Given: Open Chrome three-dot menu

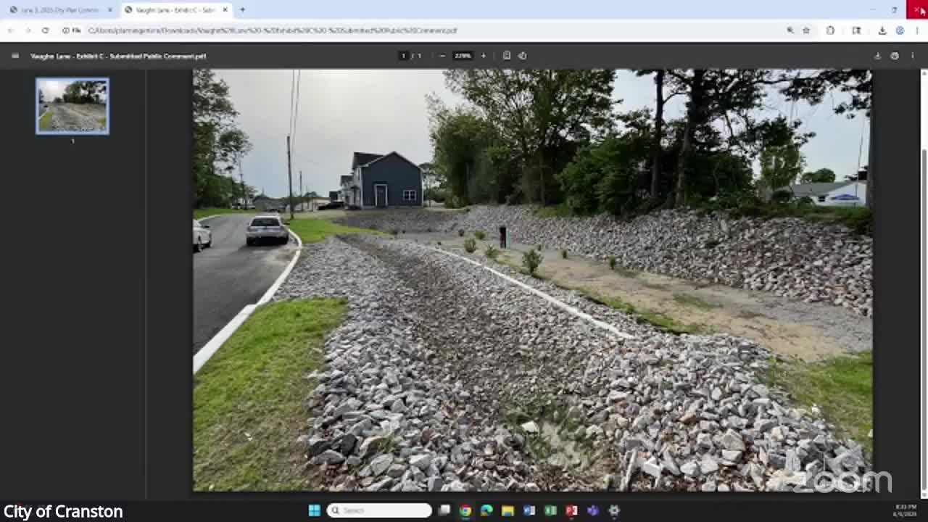Looking at the screenshot, I should [918, 30].
